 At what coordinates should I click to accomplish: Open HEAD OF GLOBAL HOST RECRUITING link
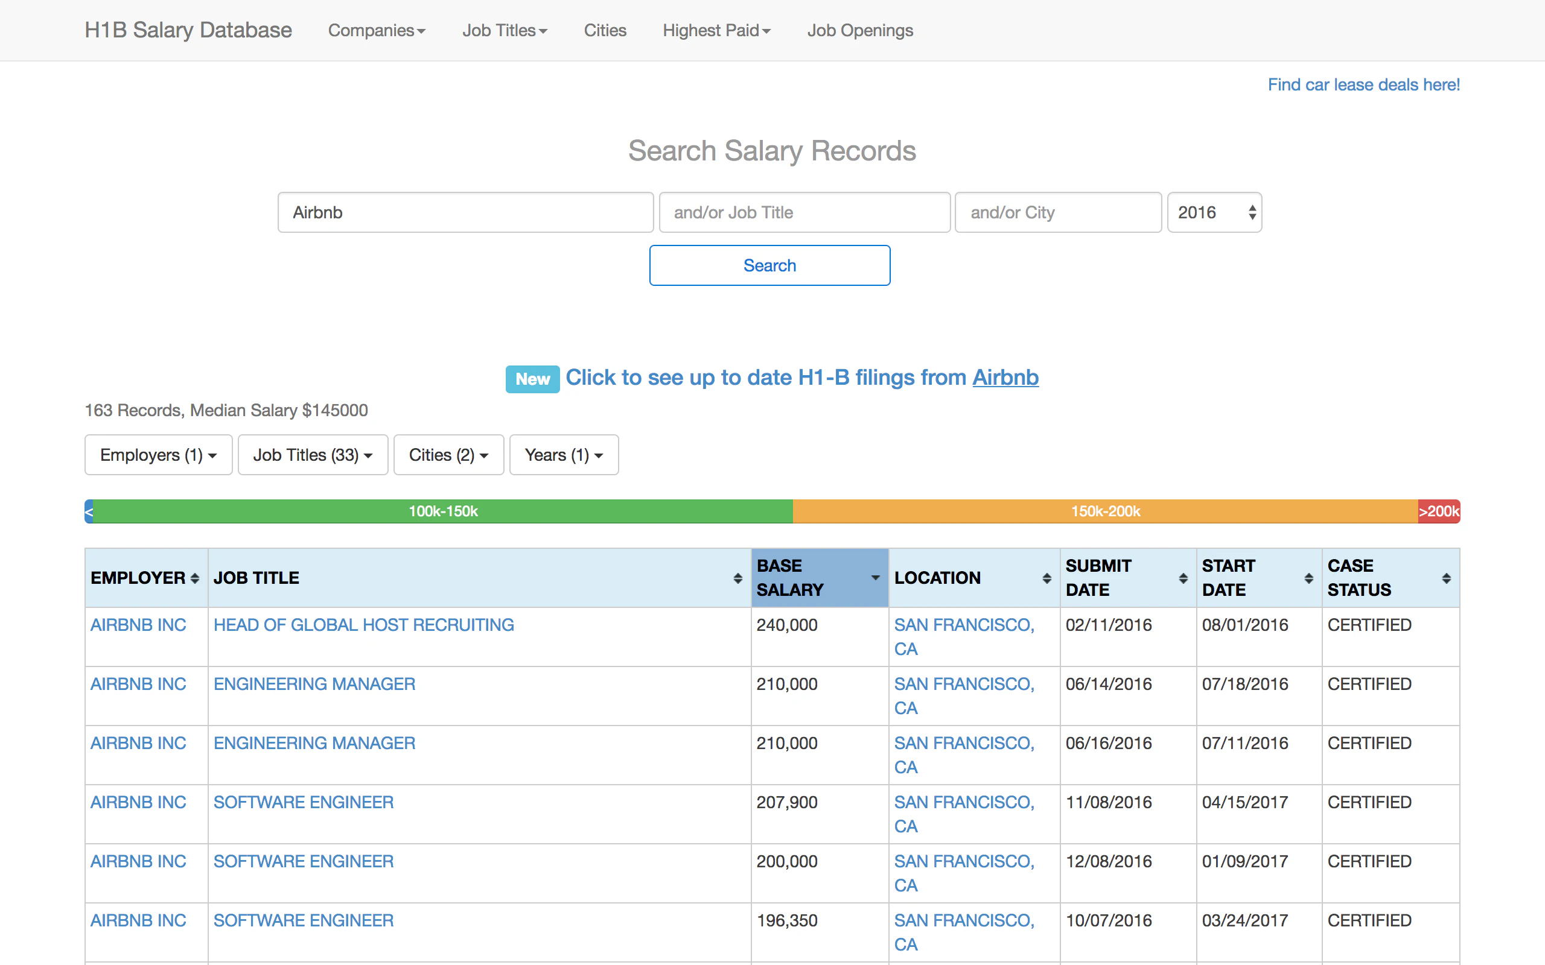(x=363, y=625)
